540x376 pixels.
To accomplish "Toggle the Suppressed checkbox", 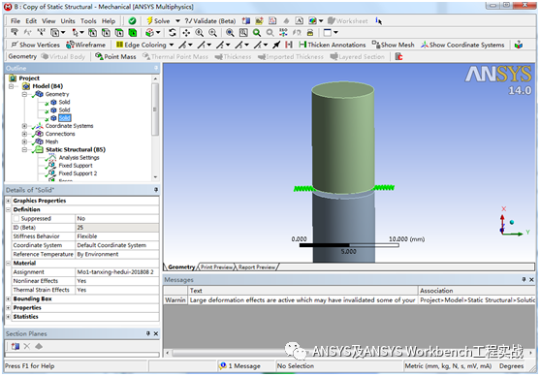I will [16, 219].
